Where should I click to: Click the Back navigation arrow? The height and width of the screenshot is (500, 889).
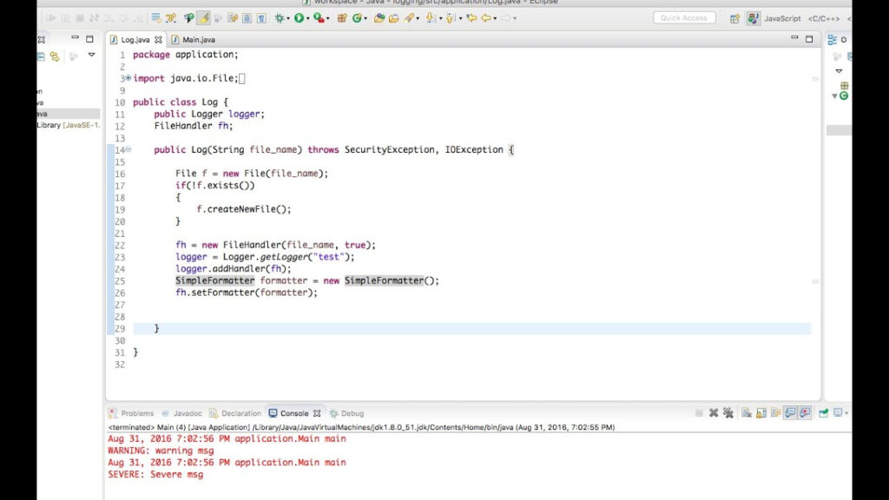486,18
